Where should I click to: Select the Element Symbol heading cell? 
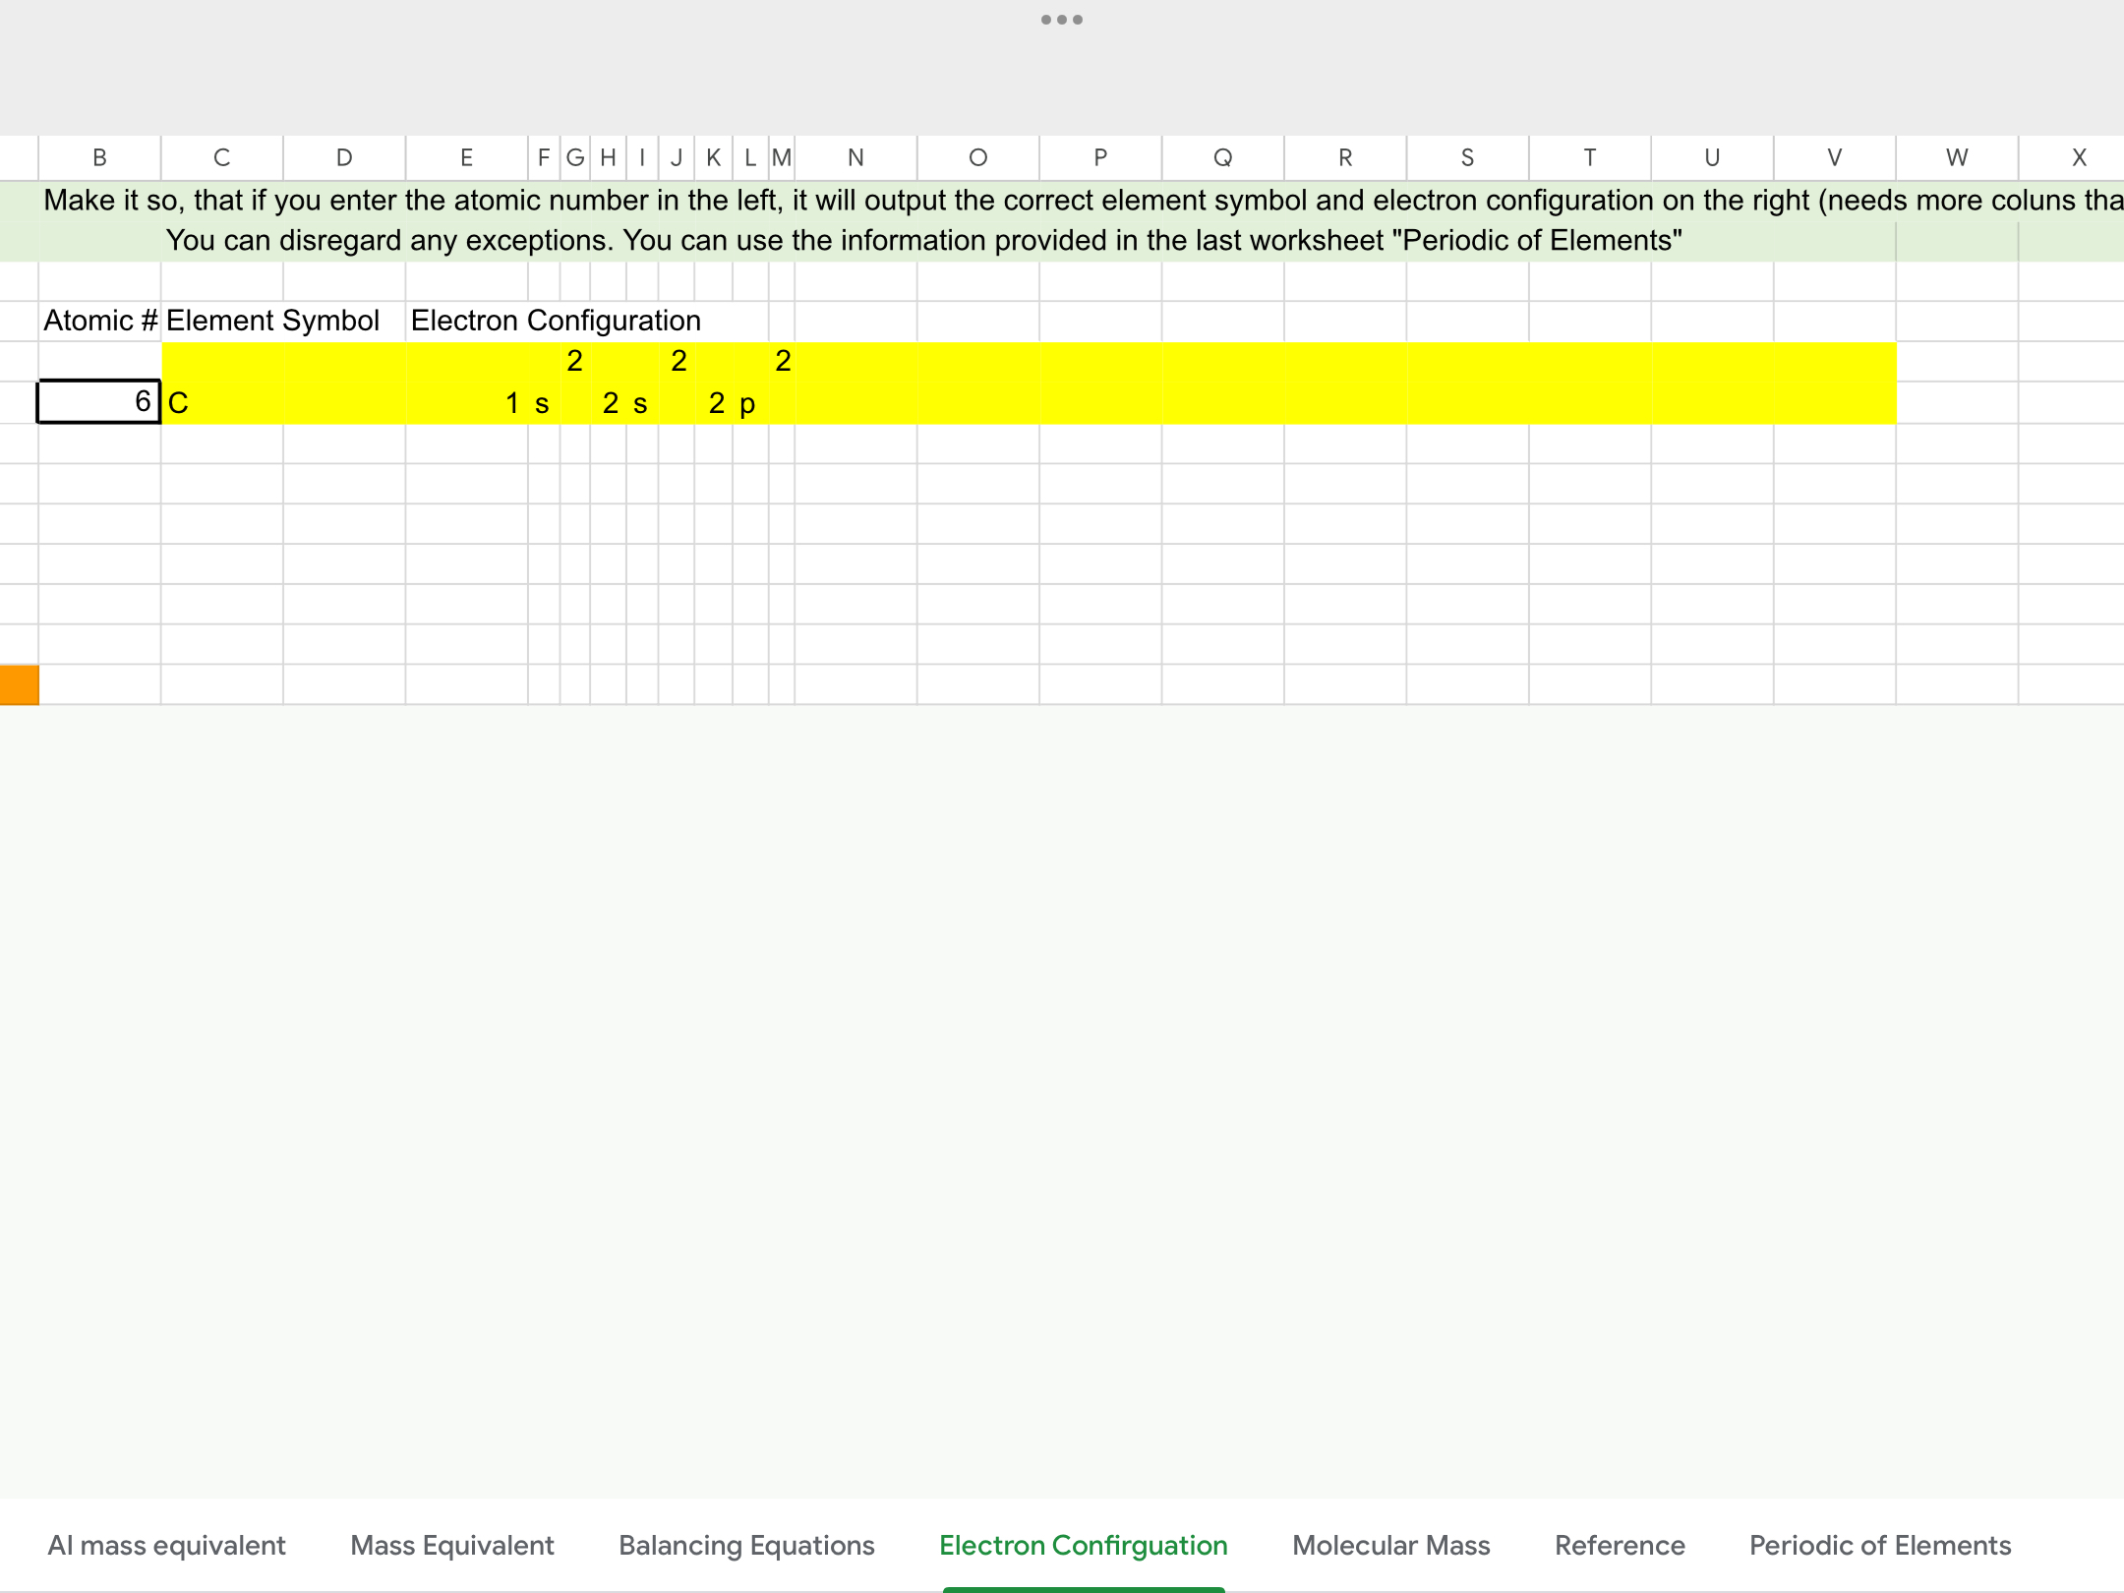(x=221, y=321)
